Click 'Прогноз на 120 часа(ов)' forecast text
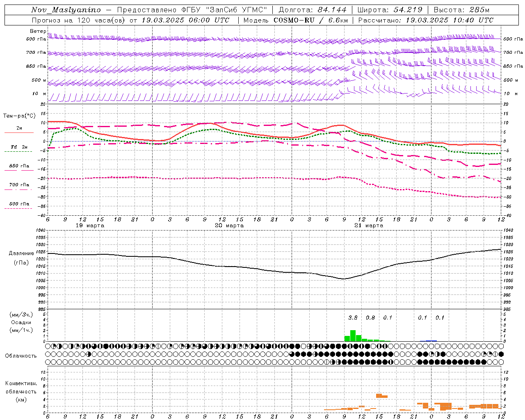525x420 pixels. (78, 20)
